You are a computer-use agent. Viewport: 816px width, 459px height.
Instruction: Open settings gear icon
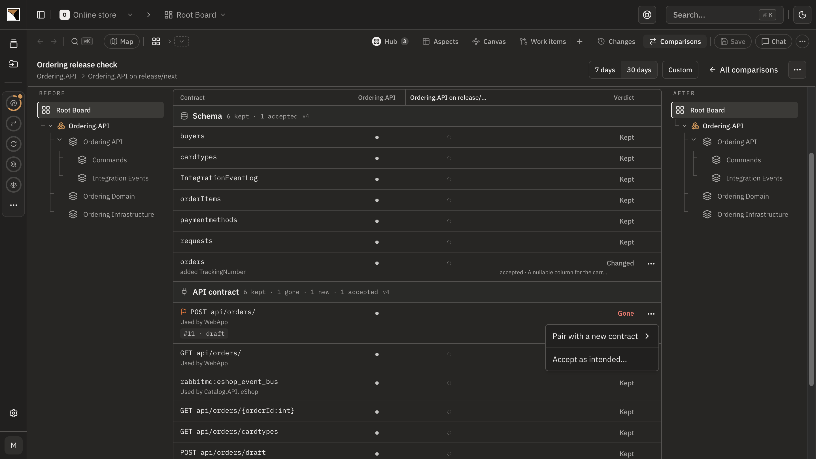tap(13, 413)
